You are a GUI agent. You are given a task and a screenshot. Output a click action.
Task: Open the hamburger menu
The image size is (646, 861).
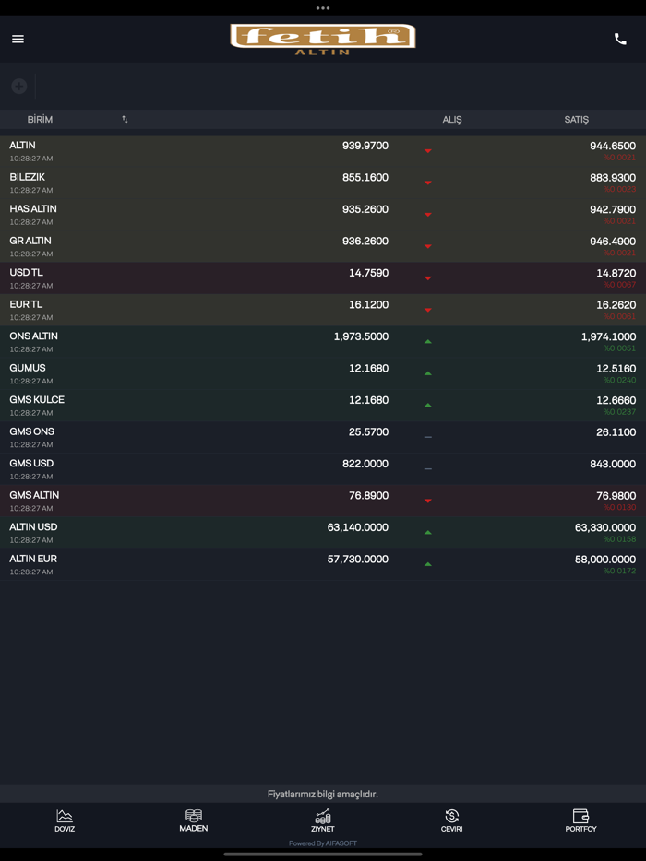[18, 39]
